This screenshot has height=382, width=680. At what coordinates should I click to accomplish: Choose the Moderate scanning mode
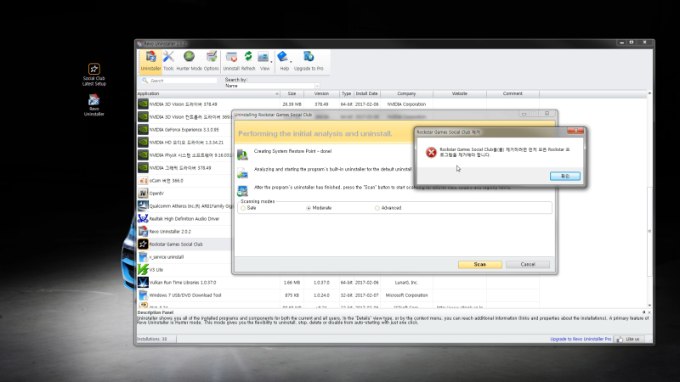[x=309, y=208]
